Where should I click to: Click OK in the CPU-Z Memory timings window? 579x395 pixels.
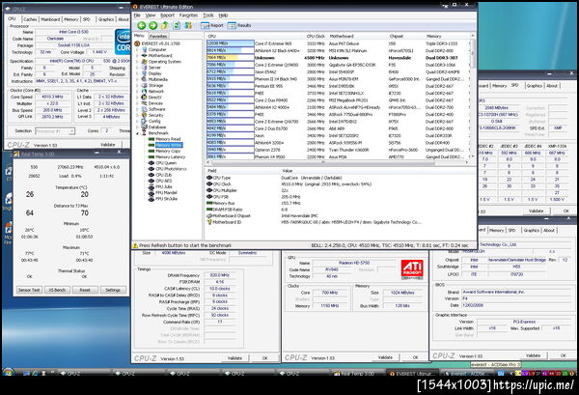point(264,358)
